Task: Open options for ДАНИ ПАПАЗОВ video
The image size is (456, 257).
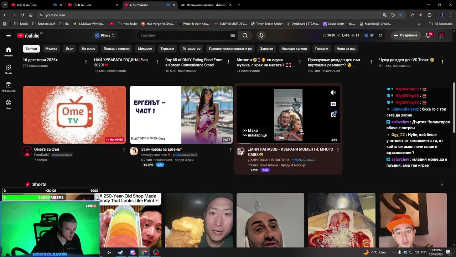Action: (x=338, y=150)
